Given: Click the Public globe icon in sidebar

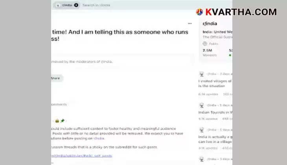Looking at the screenshot, I should click(204, 44).
